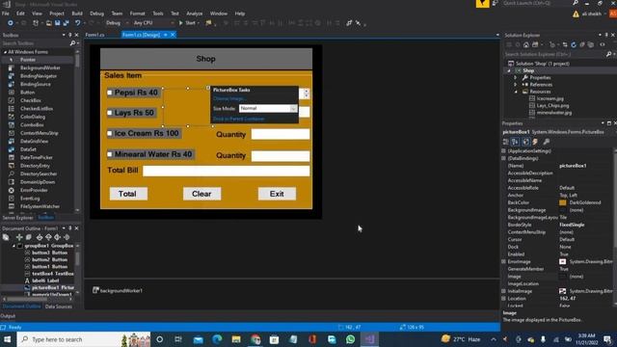The height and width of the screenshot is (347, 617).
Task: Click the Search Toolbox field
Action: click(36, 43)
